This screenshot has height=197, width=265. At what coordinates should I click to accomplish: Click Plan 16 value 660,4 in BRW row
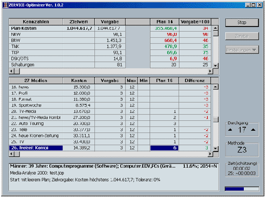tap(171, 40)
